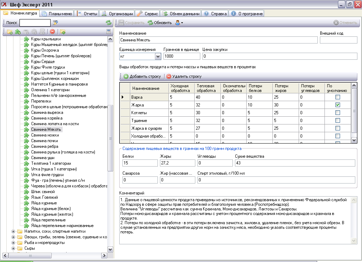Expand Овощи, грибы, зелень folder
Image resolution: width=362 pixels, height=262 pixels.
click(x=13, y=237)
